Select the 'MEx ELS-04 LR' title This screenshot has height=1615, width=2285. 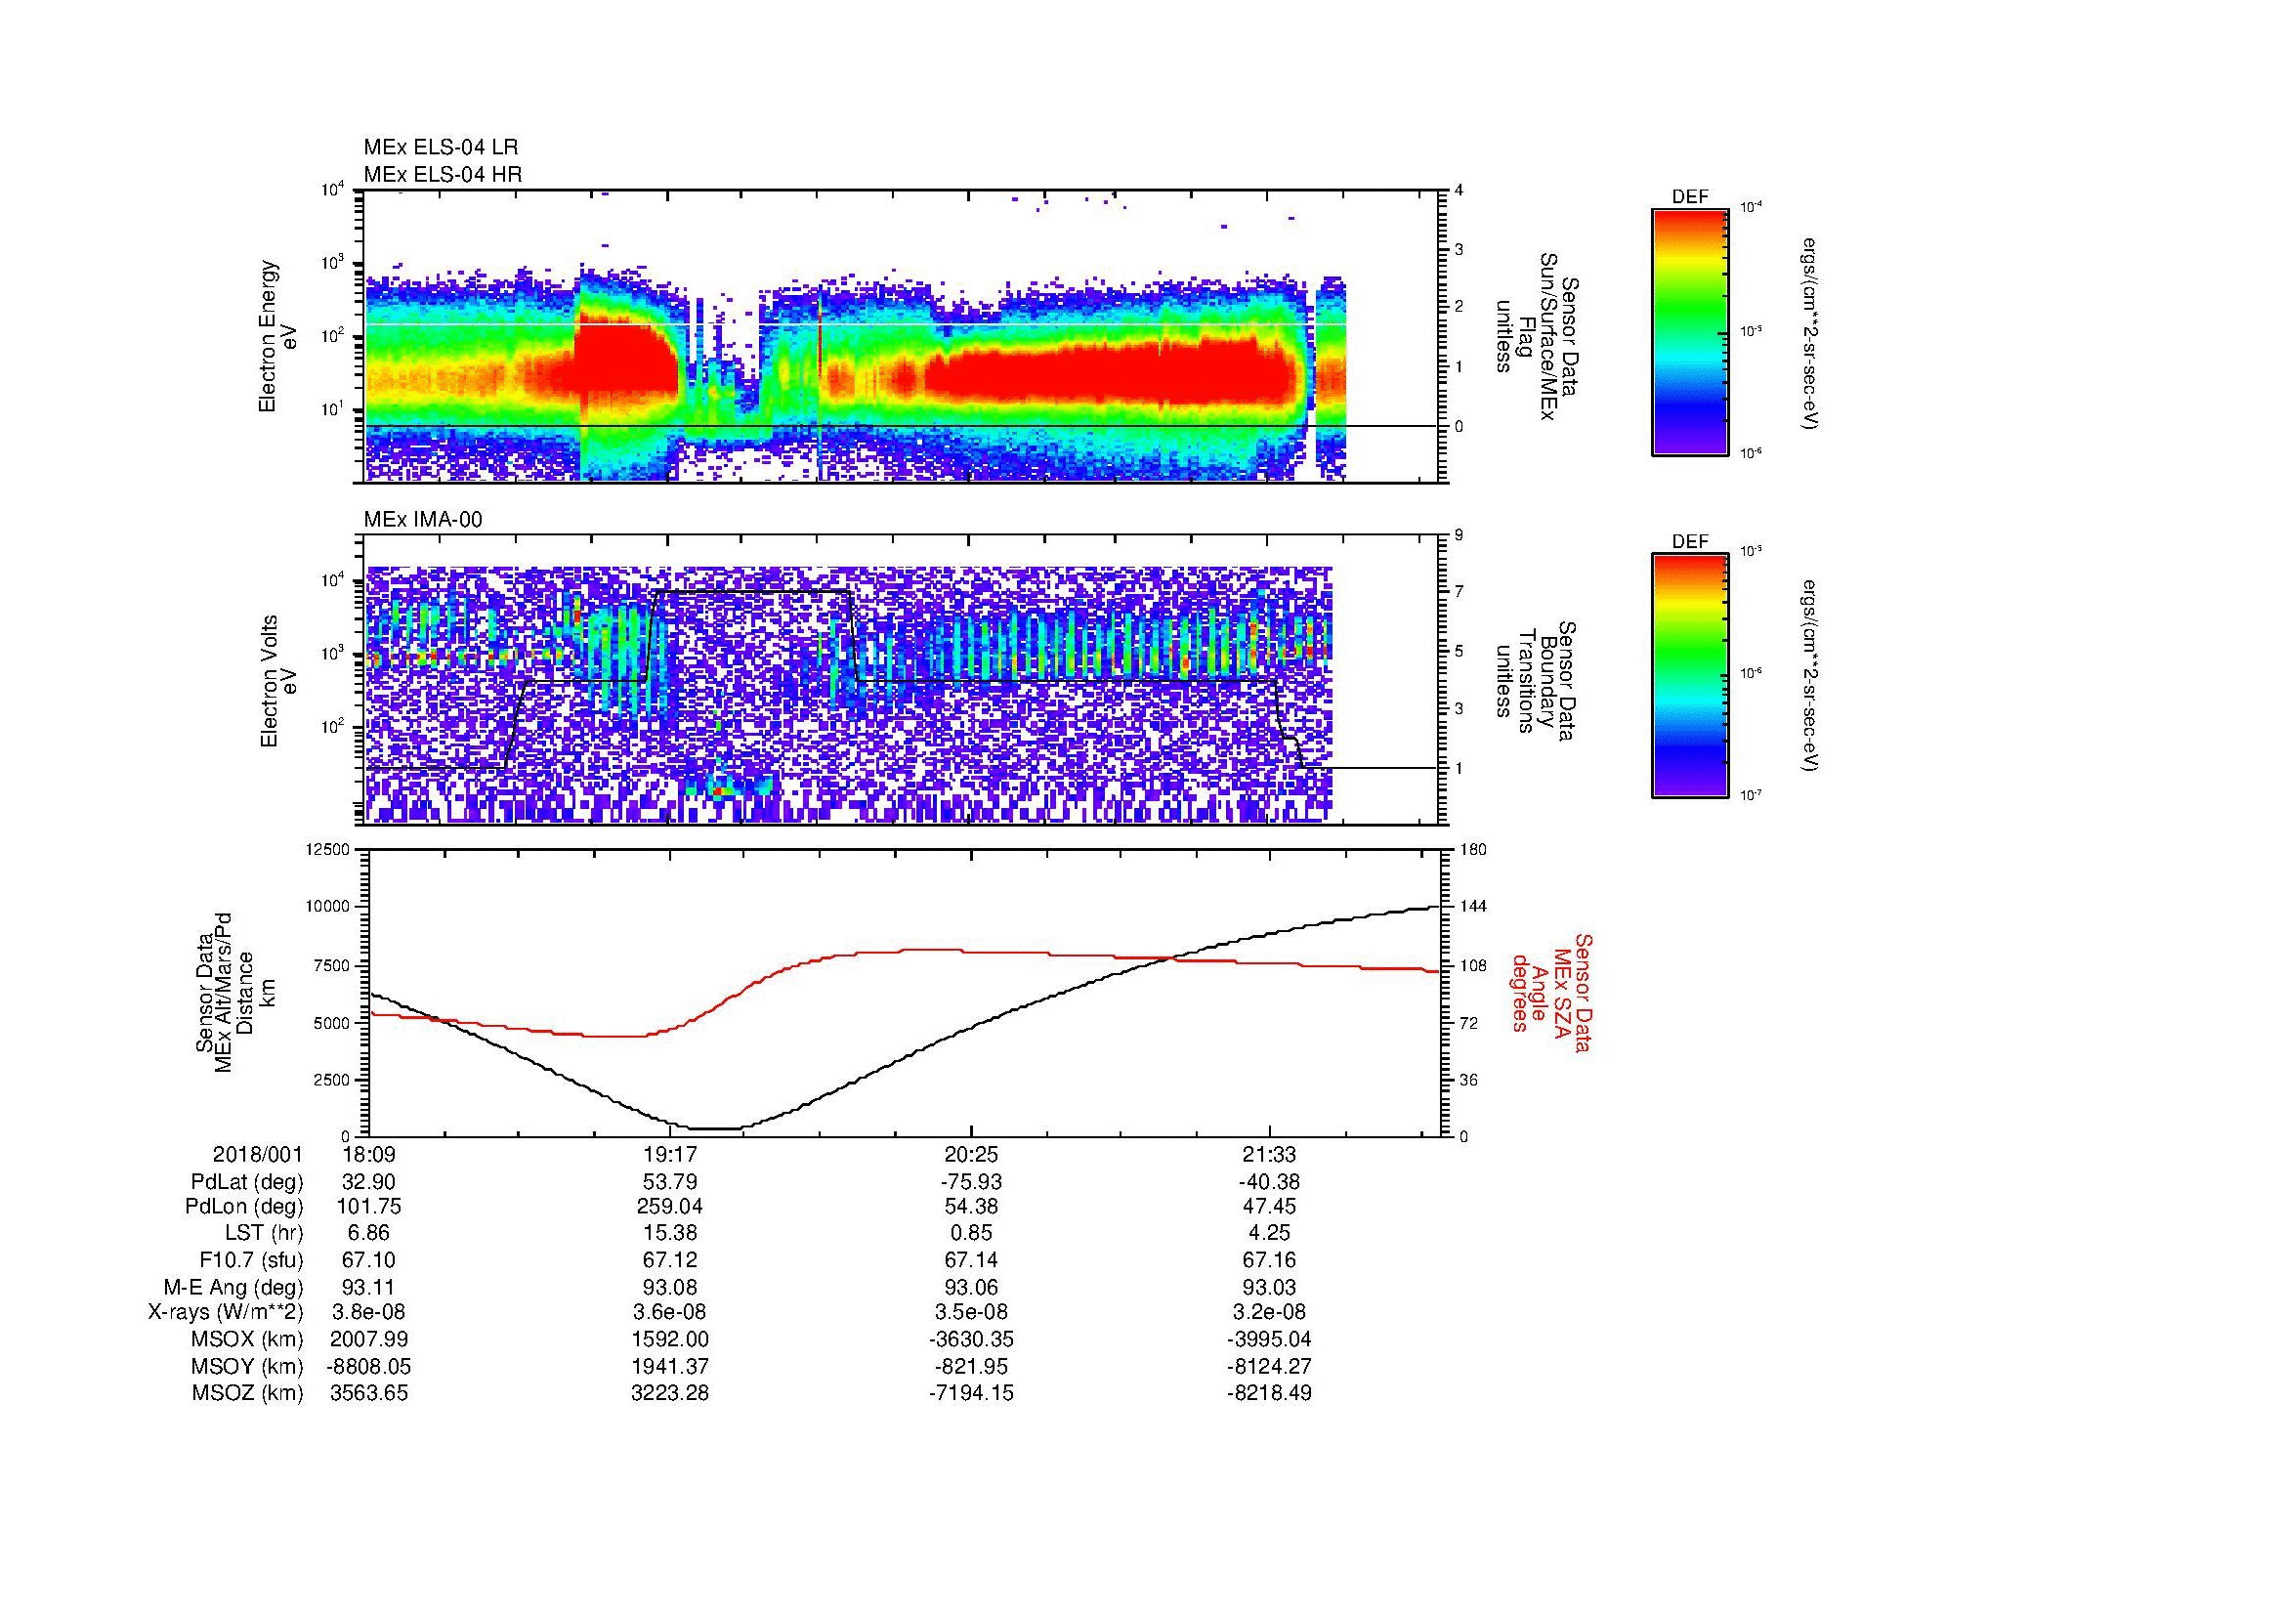[x=441, y=148]
